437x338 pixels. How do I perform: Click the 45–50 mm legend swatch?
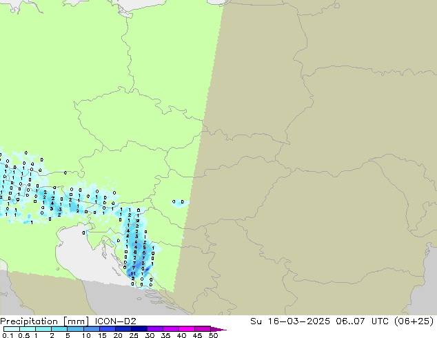pyautogui.click(x=203, y=329)
